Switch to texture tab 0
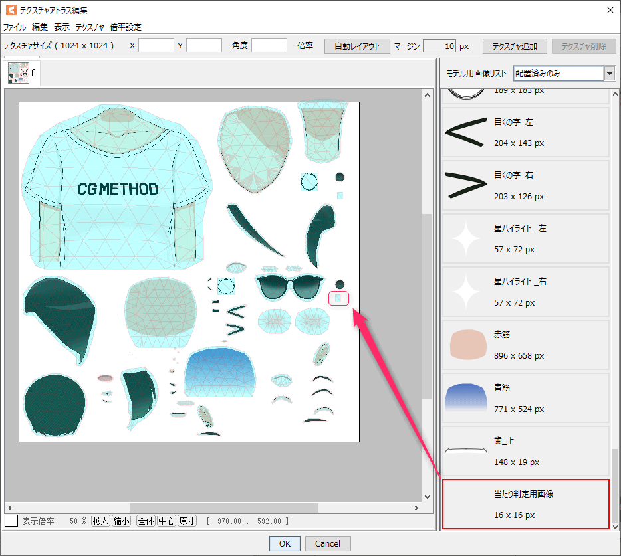The image size is (621, 556). (23, 73)
